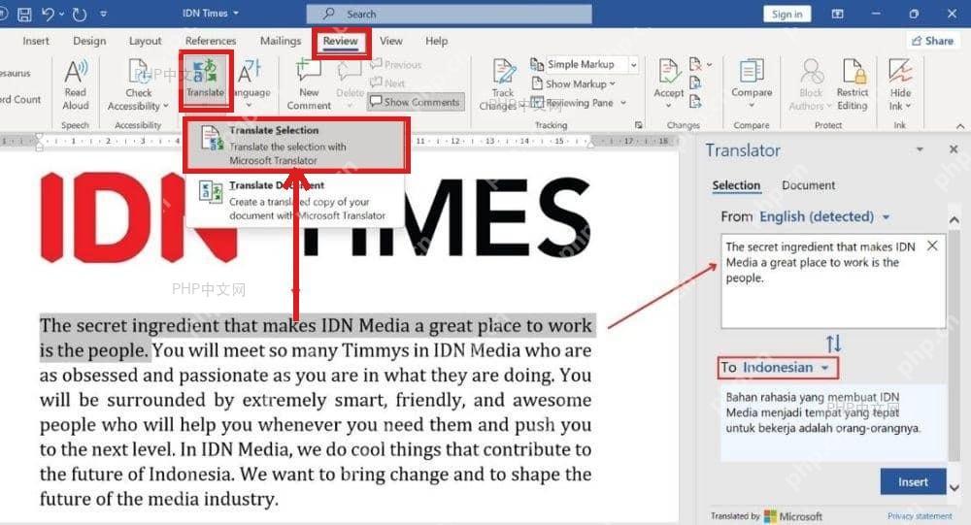Click the Share button
Image resolution: width=971 pixels, height=525 pixels.
[932, 41]
